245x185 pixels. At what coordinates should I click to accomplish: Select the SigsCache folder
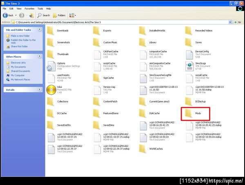coord(103,78)
